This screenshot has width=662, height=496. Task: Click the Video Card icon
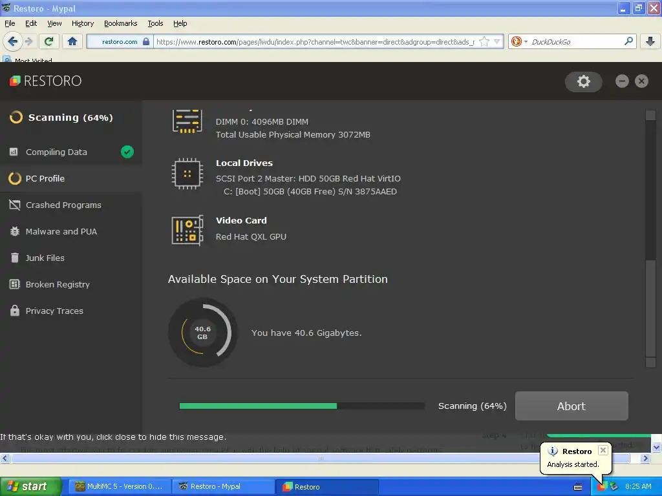point(187,231)
